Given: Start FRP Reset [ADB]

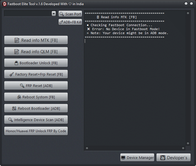Looking at the screenshot, I should 36,86.
